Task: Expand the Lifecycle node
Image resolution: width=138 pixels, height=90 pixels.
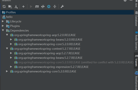Action: [x=3, y=21]
